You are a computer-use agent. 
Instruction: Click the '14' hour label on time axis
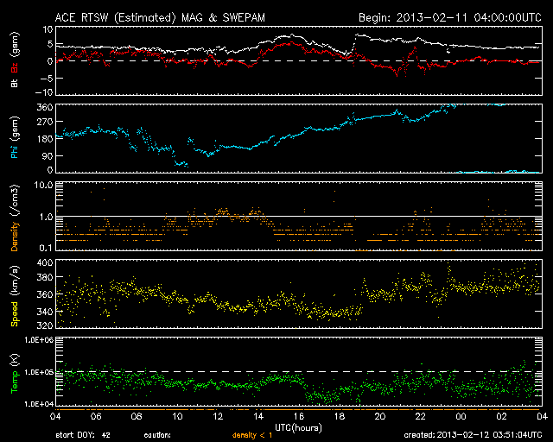pos(258,417)
